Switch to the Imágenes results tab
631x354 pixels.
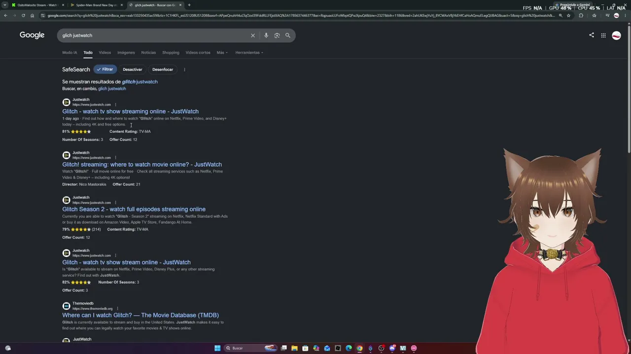tap(126, 53)
